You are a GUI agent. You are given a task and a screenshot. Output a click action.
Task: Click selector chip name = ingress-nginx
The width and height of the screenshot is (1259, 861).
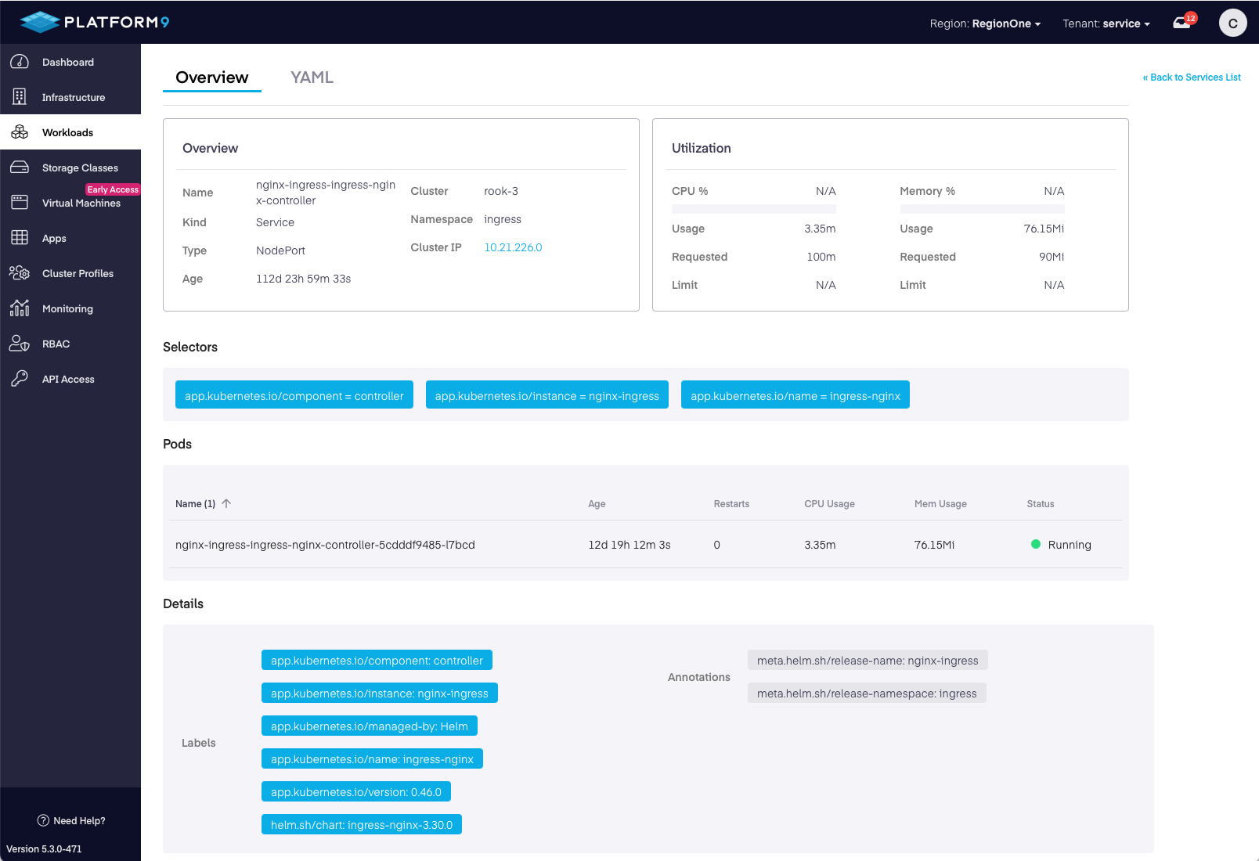(795, 396)
